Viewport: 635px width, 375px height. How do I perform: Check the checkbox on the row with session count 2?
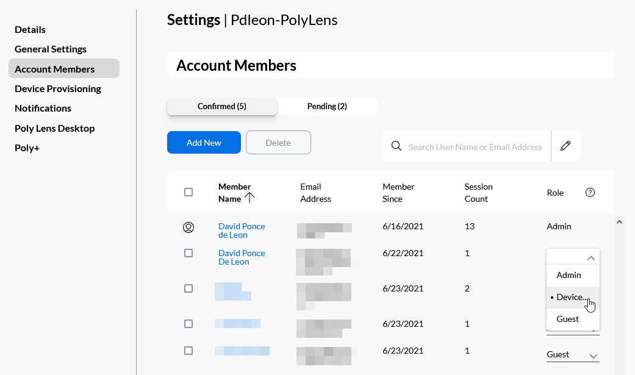188,288
